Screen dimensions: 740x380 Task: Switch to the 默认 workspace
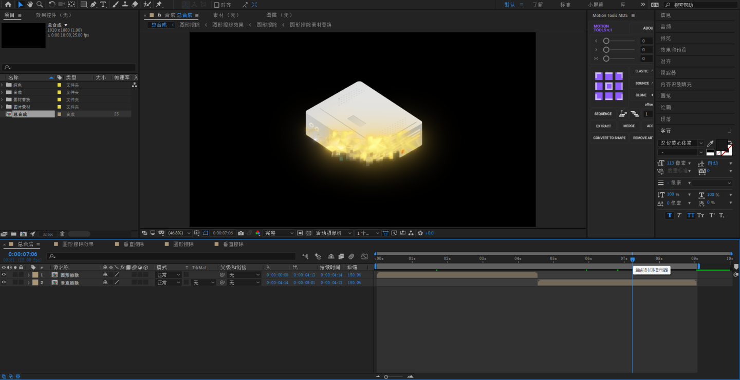pyautogui.click(x=509, y=5)
